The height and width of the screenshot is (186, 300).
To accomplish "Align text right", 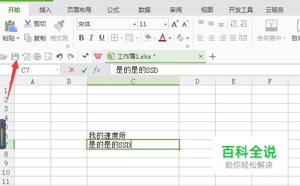I will (223, 38).
